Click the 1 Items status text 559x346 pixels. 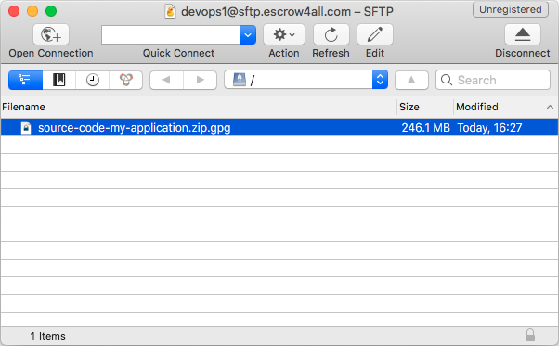47,336
